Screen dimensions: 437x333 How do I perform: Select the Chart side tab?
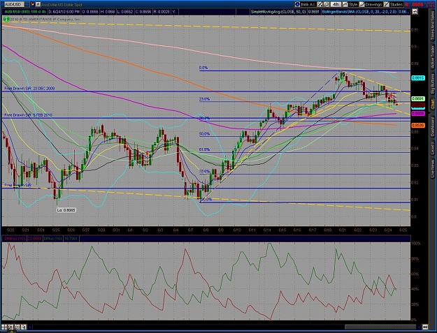click(x=433, y=104)
